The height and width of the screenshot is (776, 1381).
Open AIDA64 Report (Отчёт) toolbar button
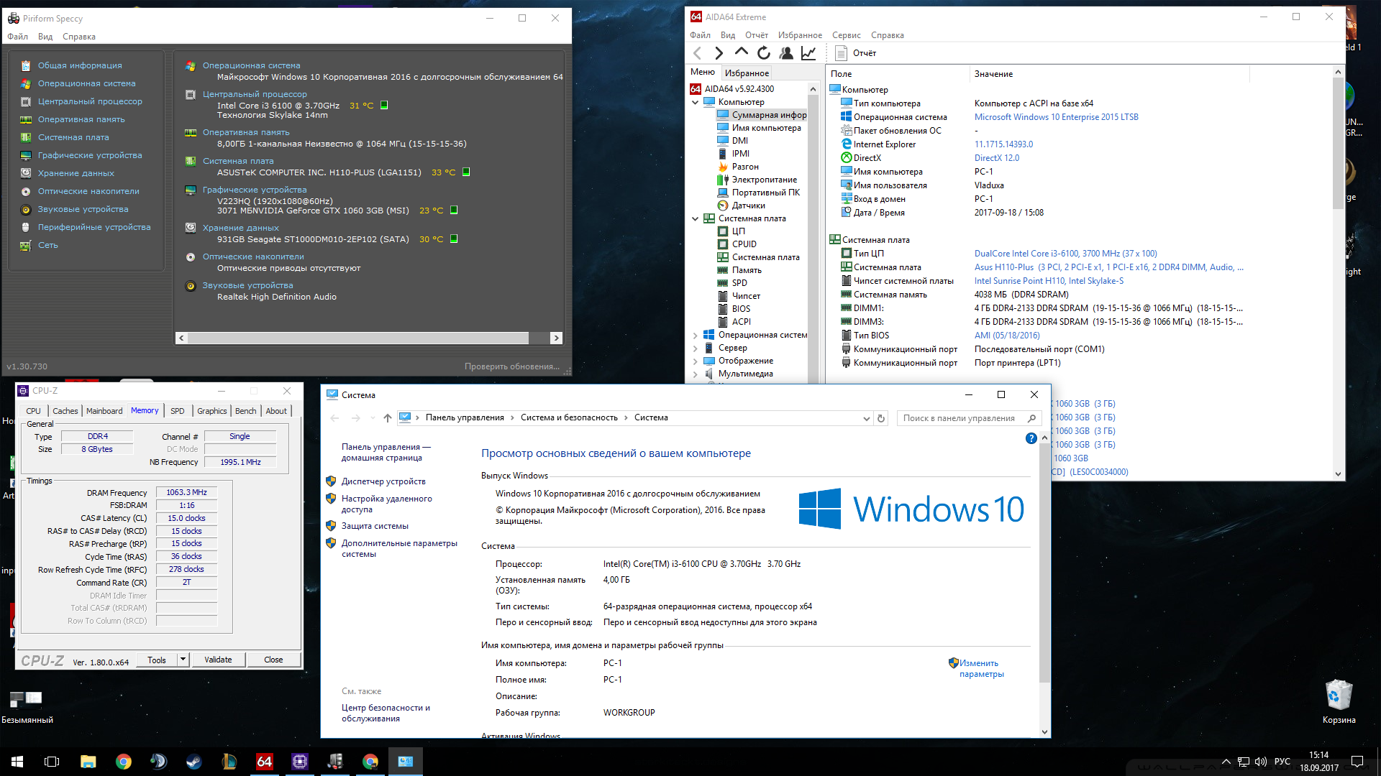click(856, 53)
